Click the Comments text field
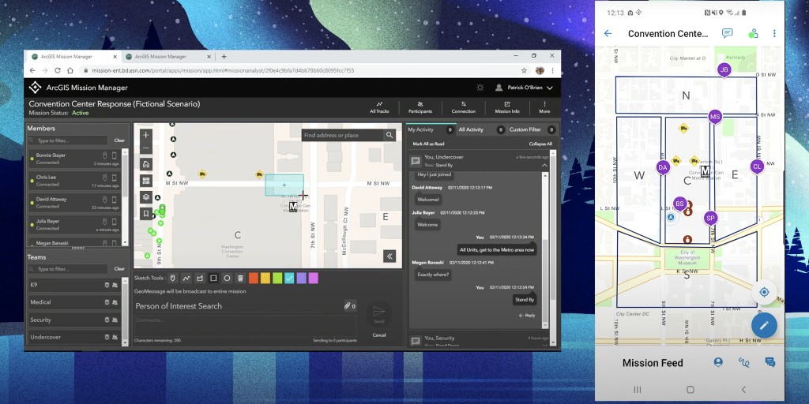Screen dimensions: 809x404 pyautogui.click(x=245, y=326)
